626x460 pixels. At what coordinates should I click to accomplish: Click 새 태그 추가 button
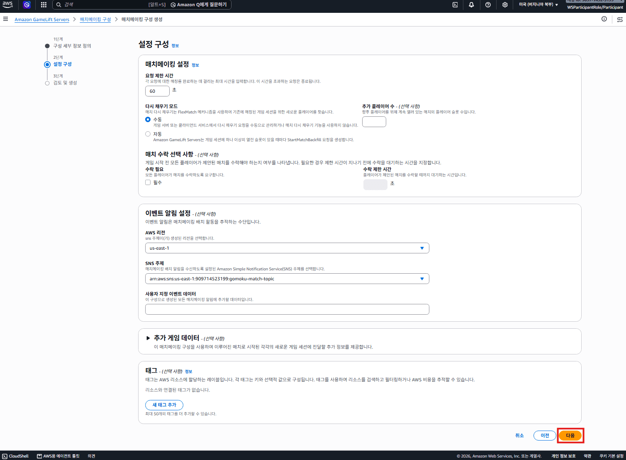[x=164, y=405]
